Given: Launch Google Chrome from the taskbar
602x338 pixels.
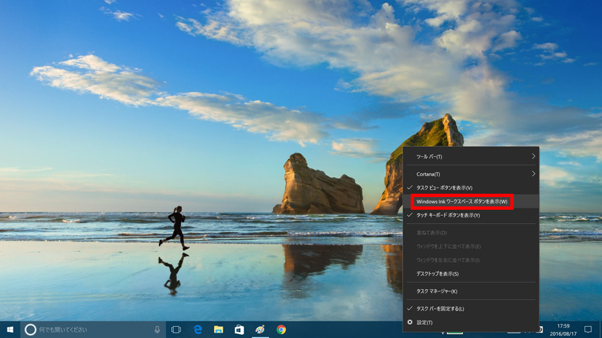Looking at the screenshot, I should click(x=282, y=329).
